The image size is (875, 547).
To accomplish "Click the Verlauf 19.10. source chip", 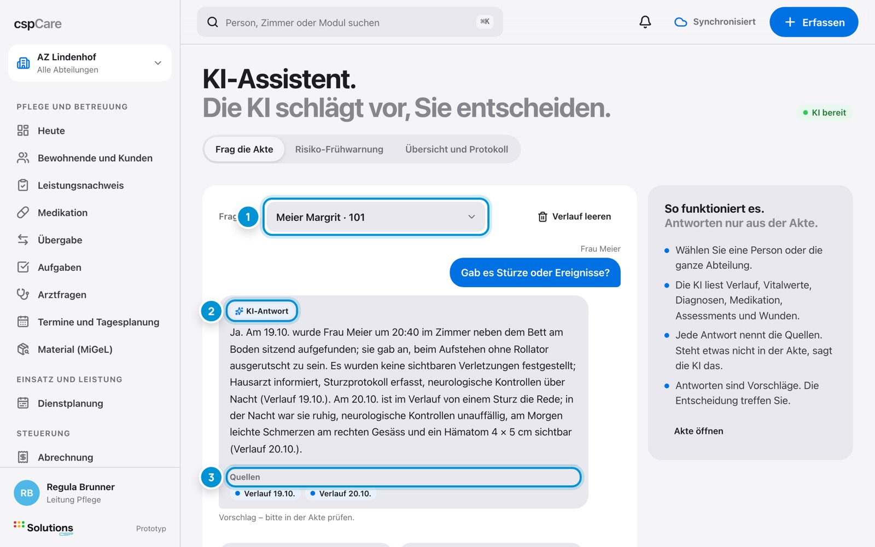I will coord(265,493).
